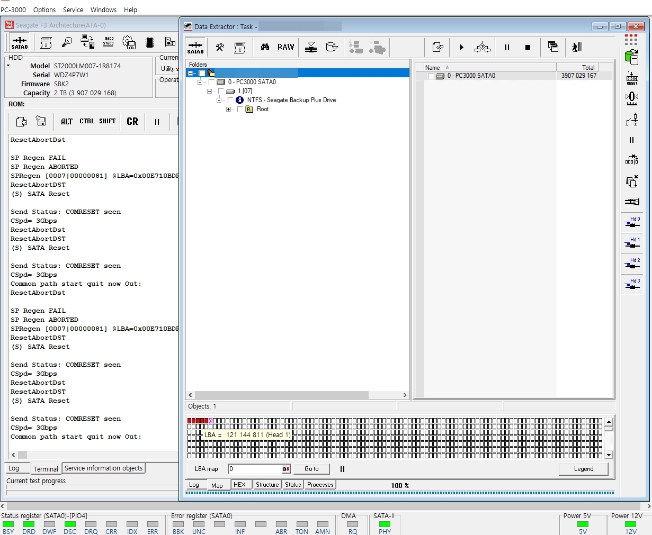Collapse the NTFS partition tree node

pyautogui.click(x=219, y=100)
